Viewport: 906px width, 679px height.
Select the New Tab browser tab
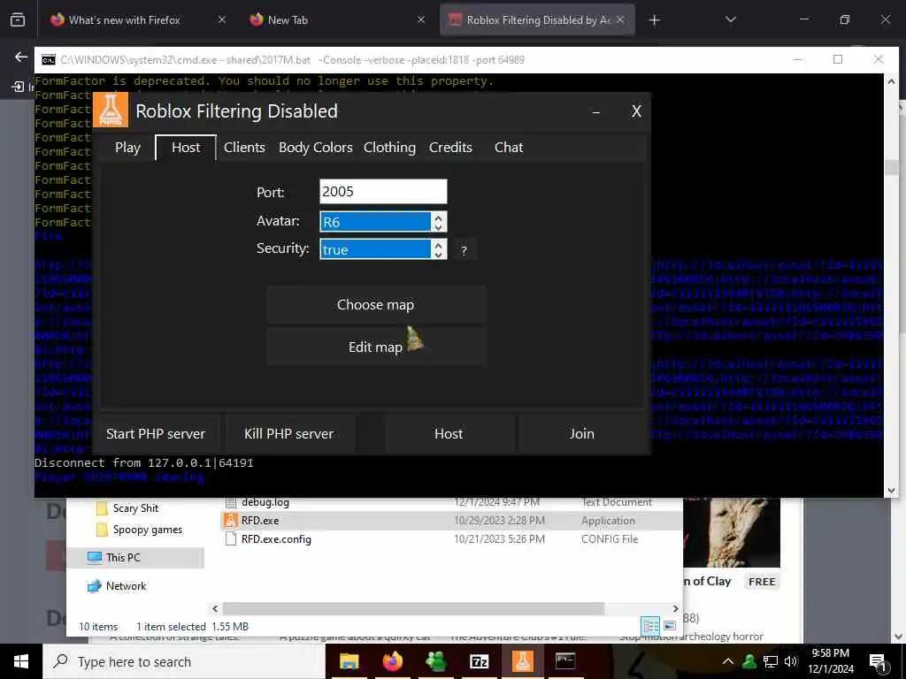point(336,19)
